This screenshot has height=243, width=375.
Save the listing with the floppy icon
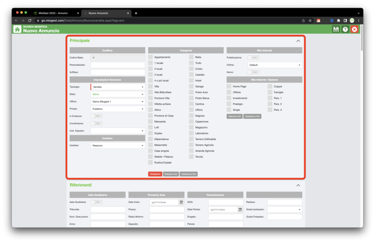(336, 29)
